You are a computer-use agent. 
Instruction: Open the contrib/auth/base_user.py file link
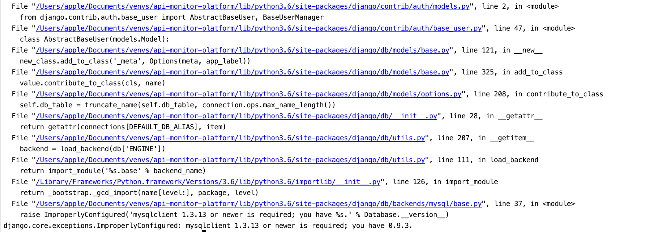[259, 28]
